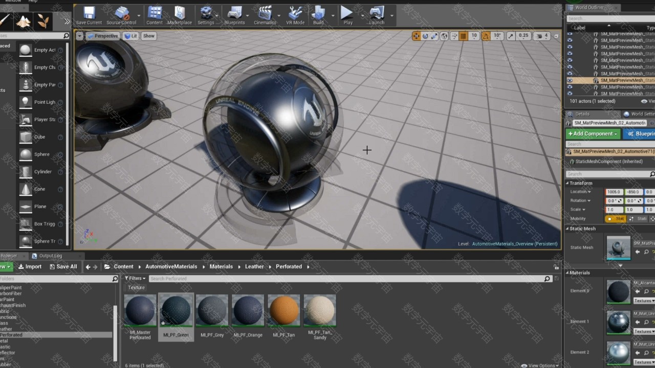Image resolution: width=655 pixels, height=368 pixels.
Task: Select the MI_PF_Orange material thumbnail
Action: tap(248, 311)
